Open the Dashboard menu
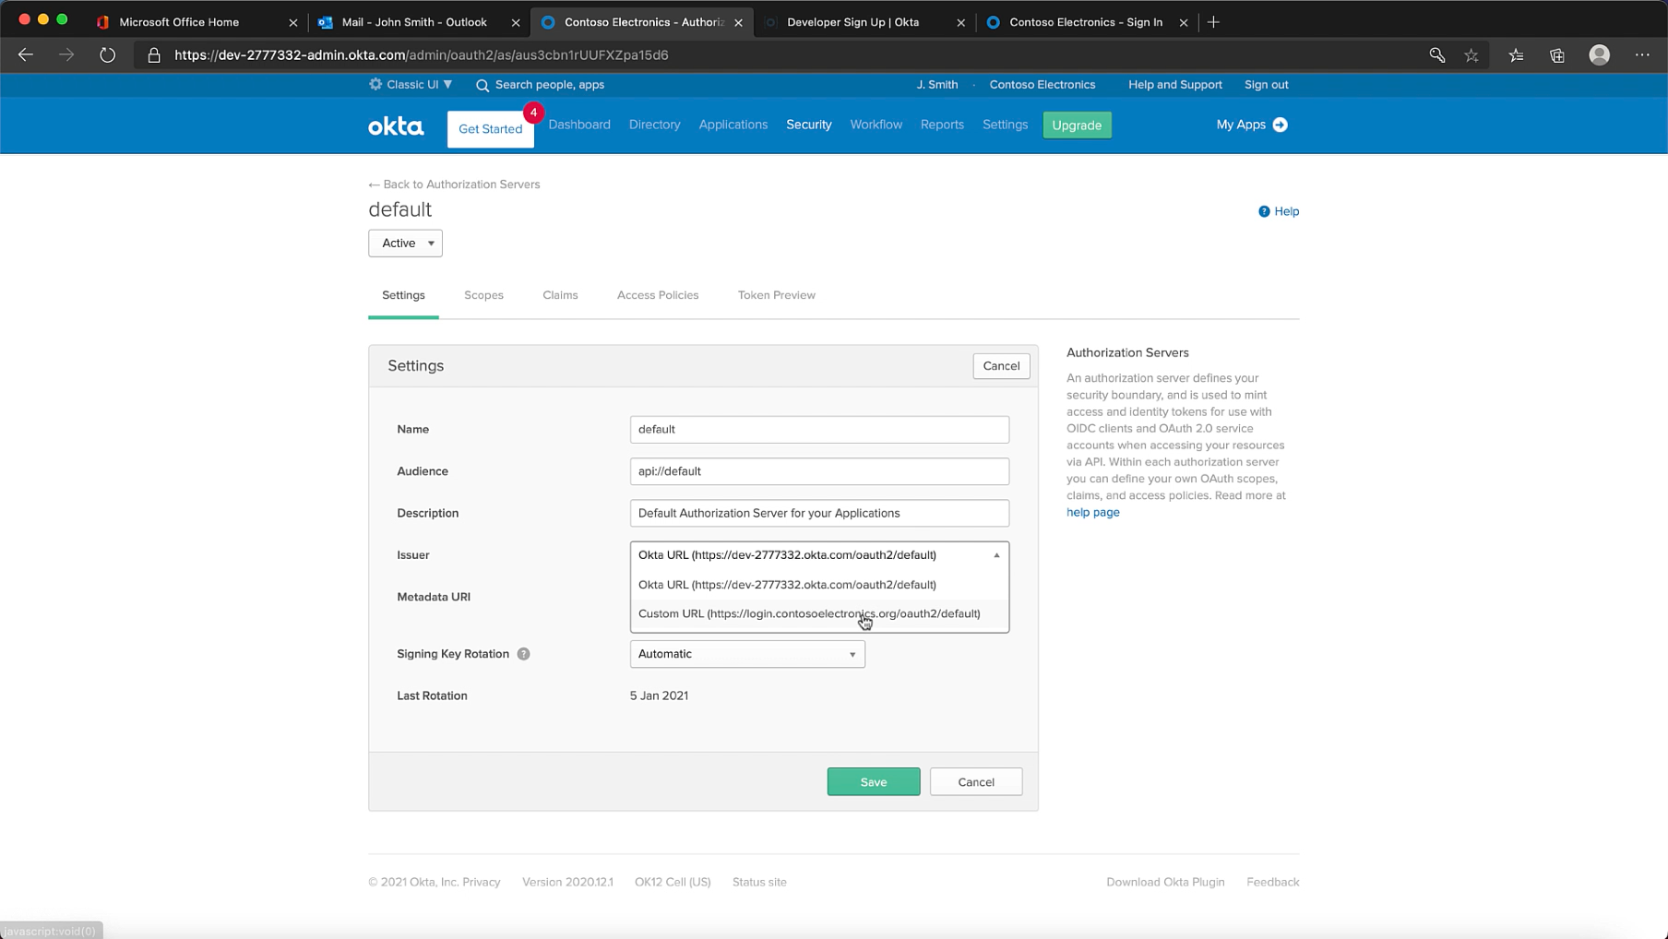The width and height of the screenshot is (1668, 939). pyautogui.click(x=579, y=125)
